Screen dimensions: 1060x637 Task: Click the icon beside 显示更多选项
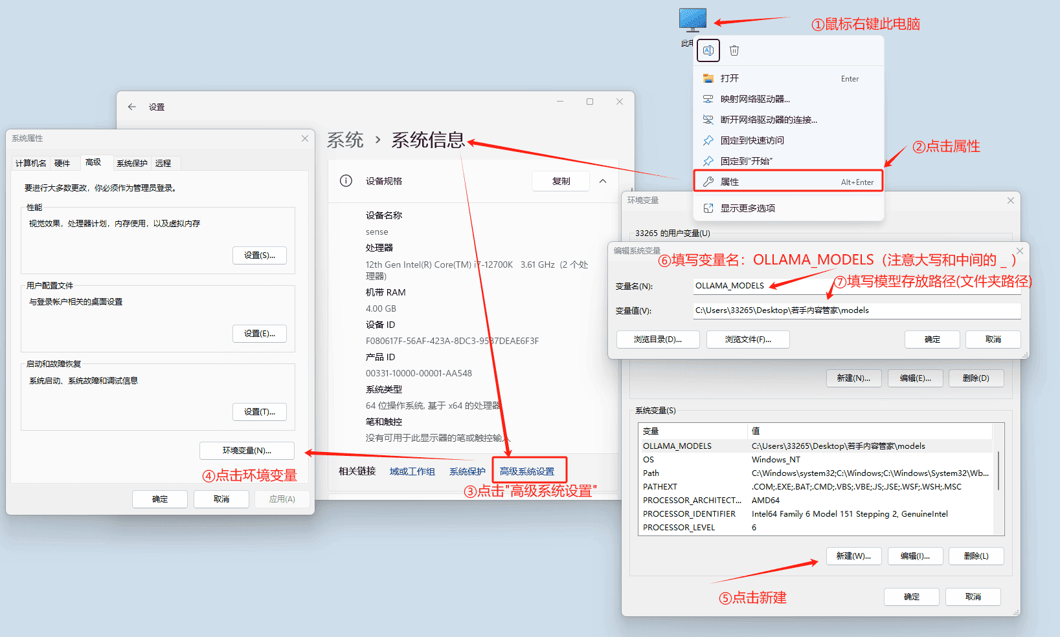(x=708, y=208)
